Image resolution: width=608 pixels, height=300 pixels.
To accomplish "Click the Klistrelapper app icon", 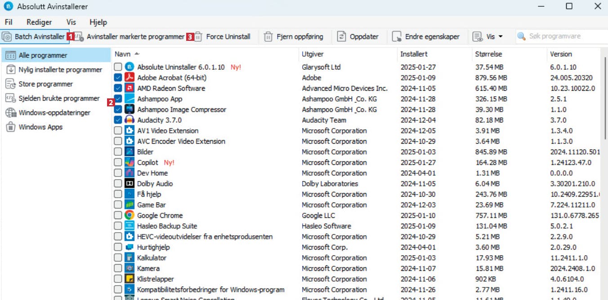I will 130,279.
